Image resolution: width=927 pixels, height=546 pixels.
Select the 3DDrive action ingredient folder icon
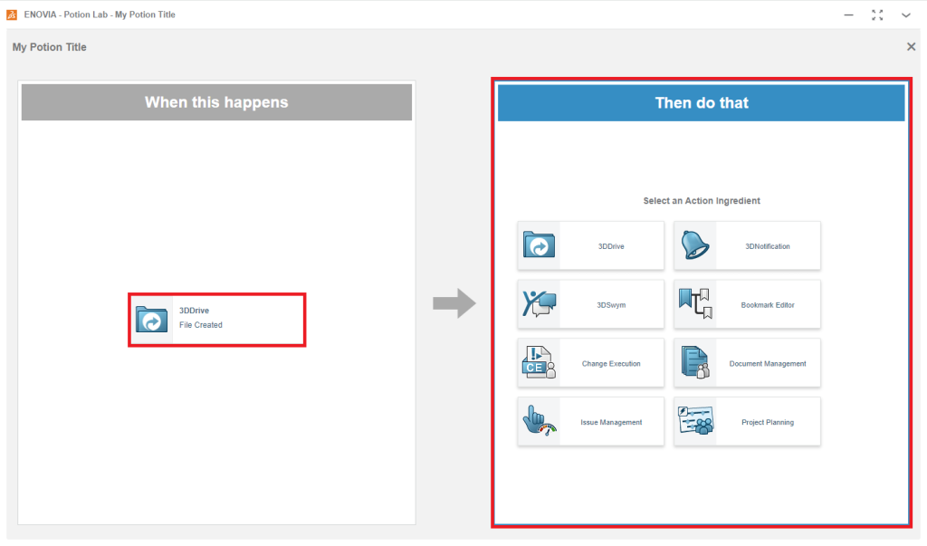tap(540, 245)
